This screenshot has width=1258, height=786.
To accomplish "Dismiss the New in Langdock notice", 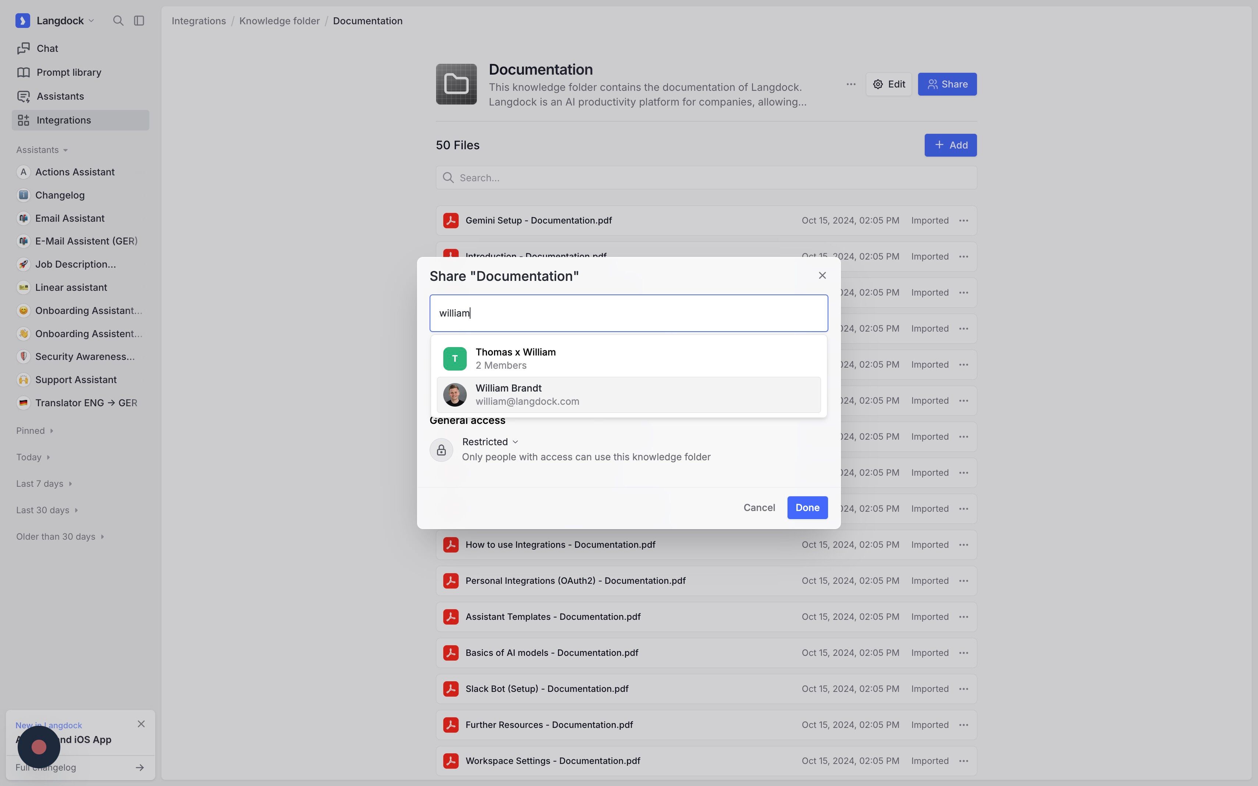I will point(141,724).
